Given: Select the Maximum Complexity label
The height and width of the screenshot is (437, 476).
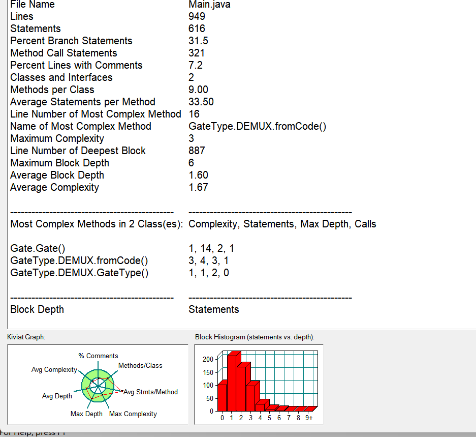Looking at the screenshot, I should (57, 138).
